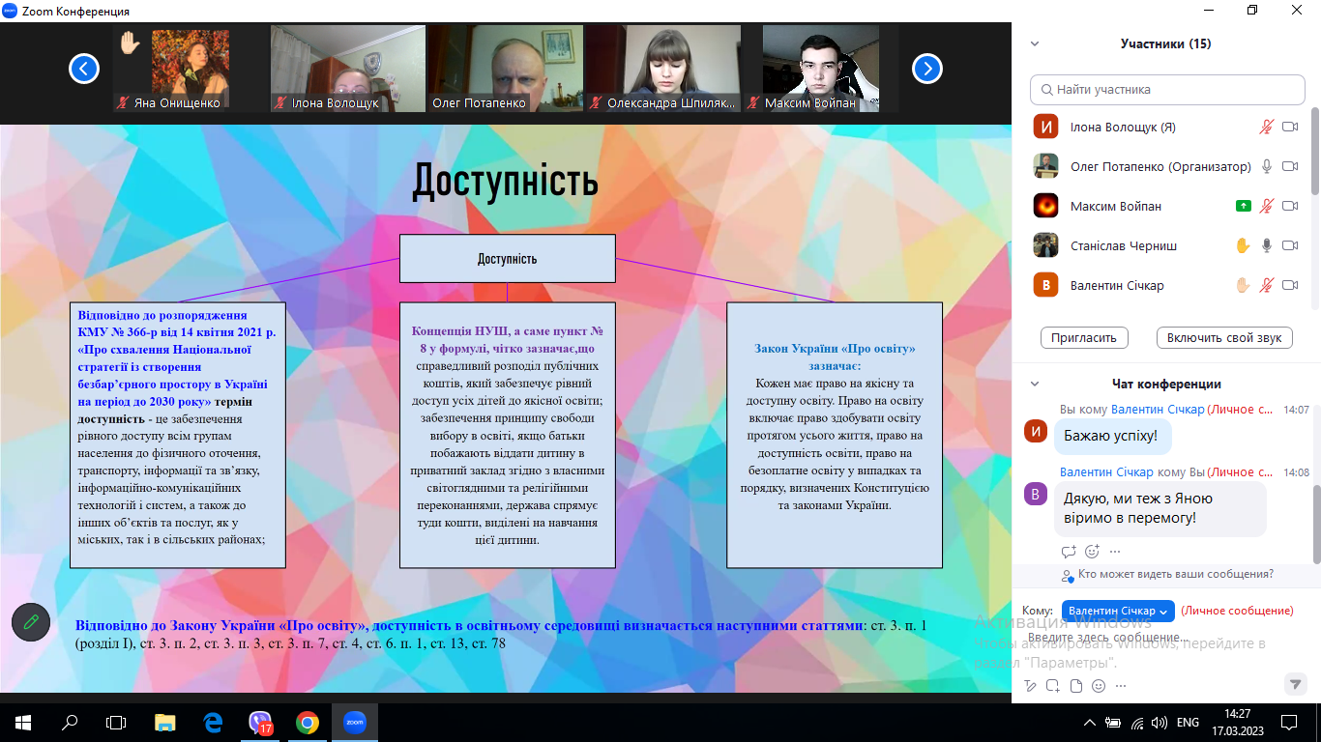Click Олег Потапенко (Организатор) participant row

point(1165,166)
